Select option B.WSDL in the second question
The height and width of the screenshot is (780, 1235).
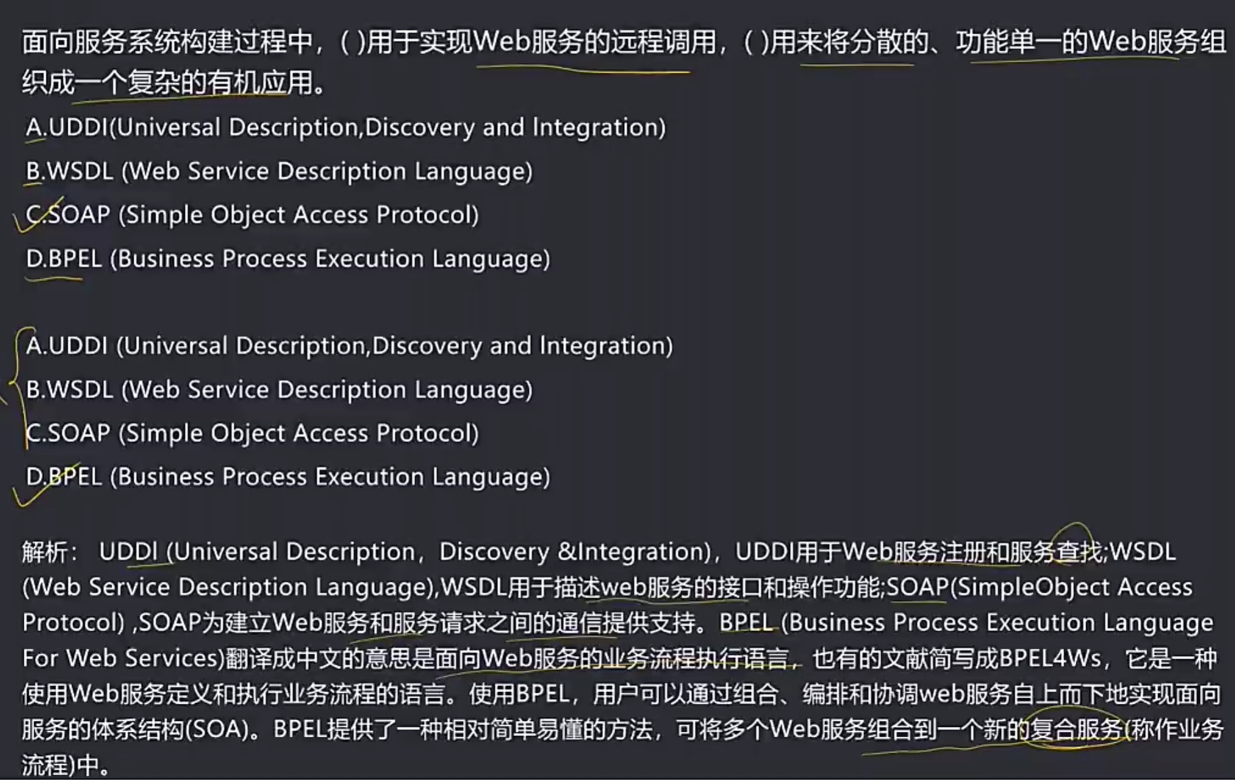pyautogui.click(x=277, y=388)
